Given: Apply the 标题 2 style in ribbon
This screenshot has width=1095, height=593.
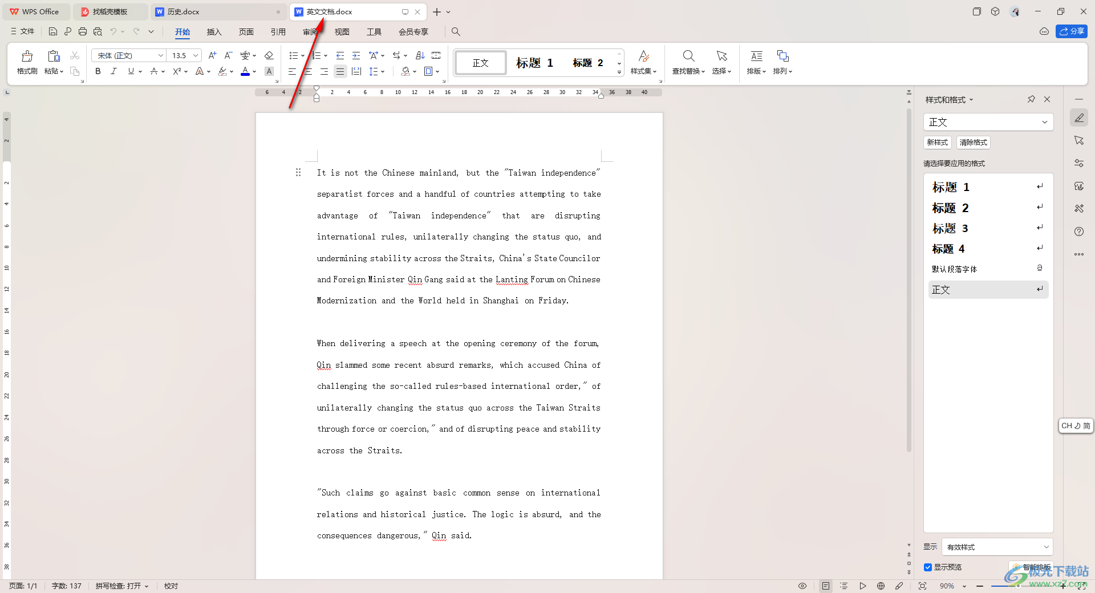Looking at the screenshot, I should tap(588, 63).
